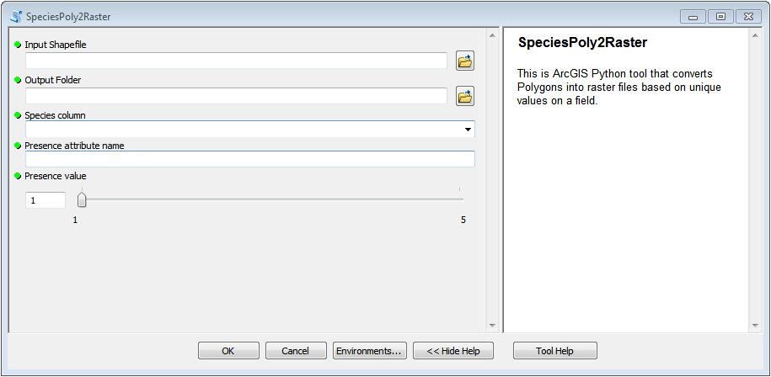Viewport: 771px width, 377px height.
Task: Open the Species column dropdown arrow
Action: [468, 130]
